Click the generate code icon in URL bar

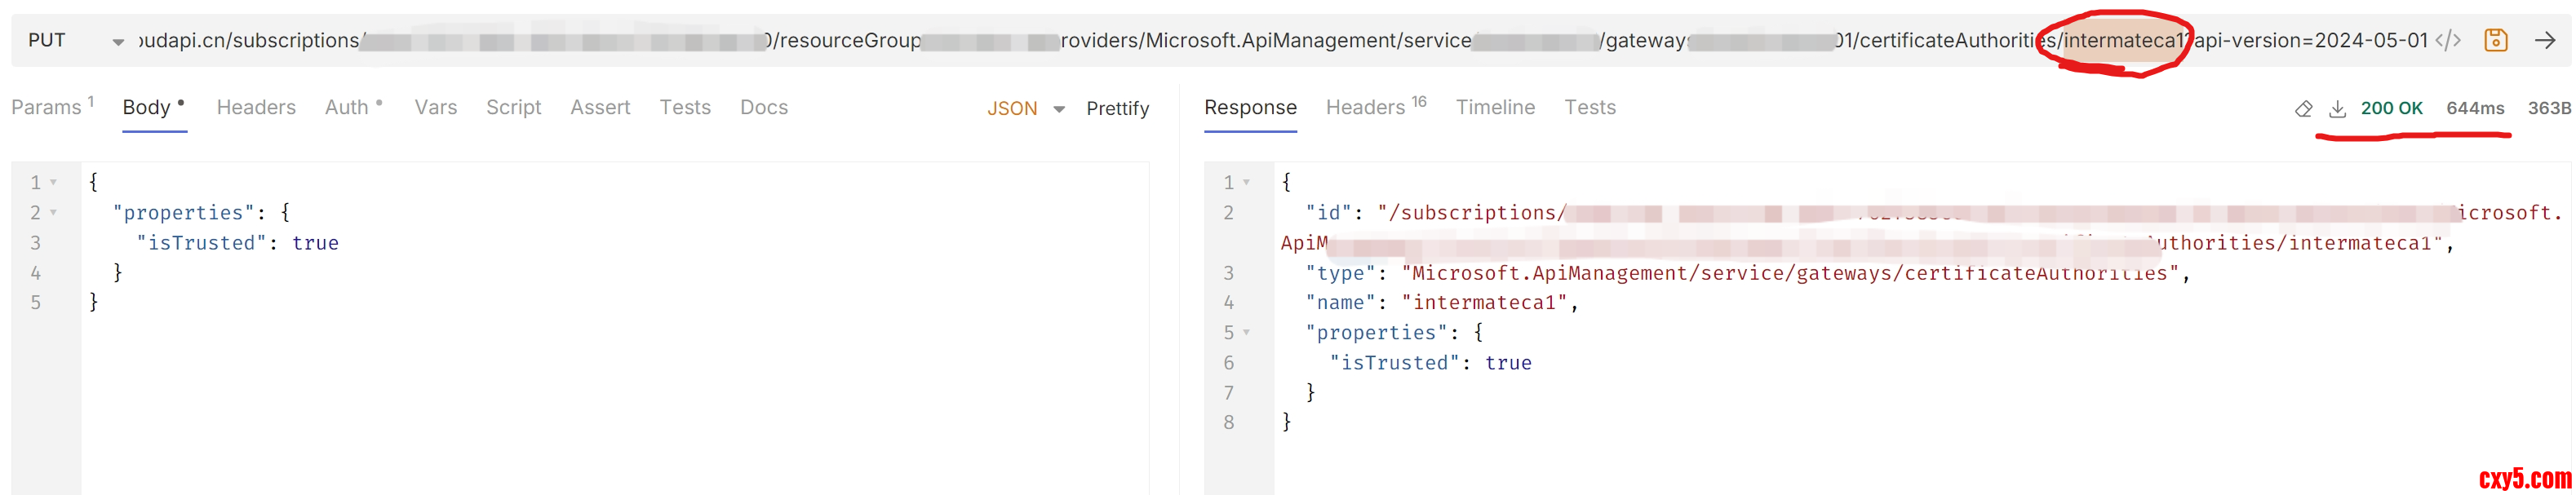click(x=2447, y=41)
